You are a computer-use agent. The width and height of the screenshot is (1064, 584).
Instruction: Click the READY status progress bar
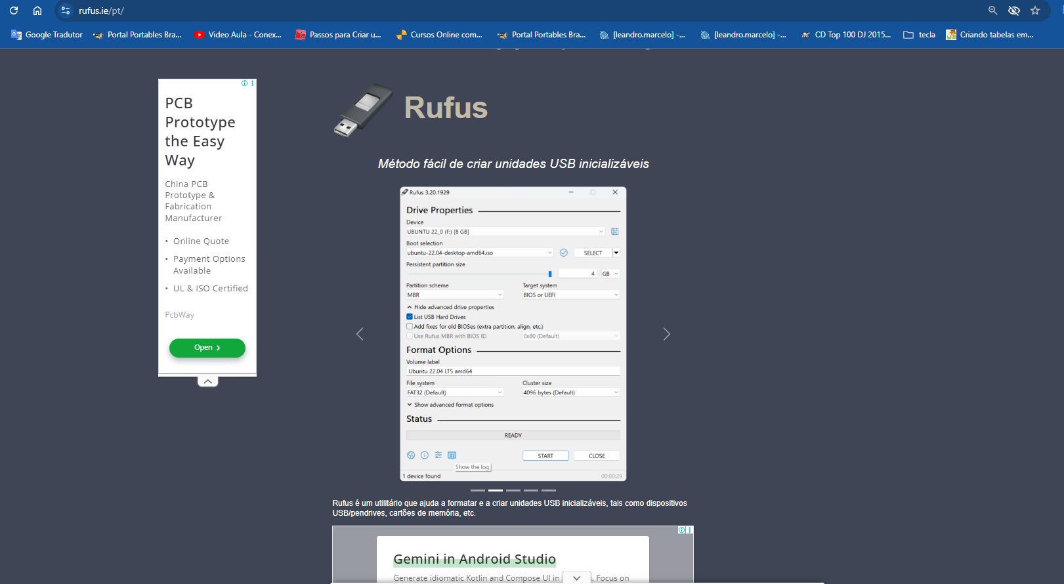point(513,435)
